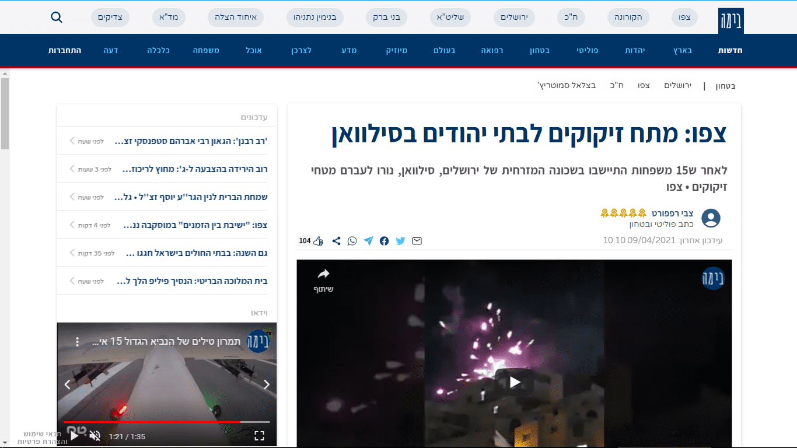Share article by email envelope icon

point(417,241)
